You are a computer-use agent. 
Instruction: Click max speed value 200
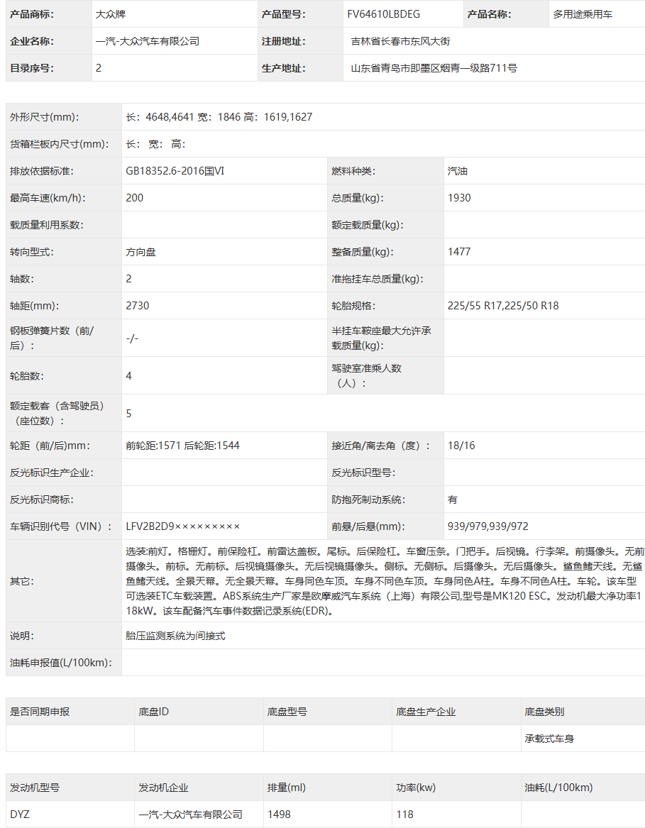(x=135, y=198)
